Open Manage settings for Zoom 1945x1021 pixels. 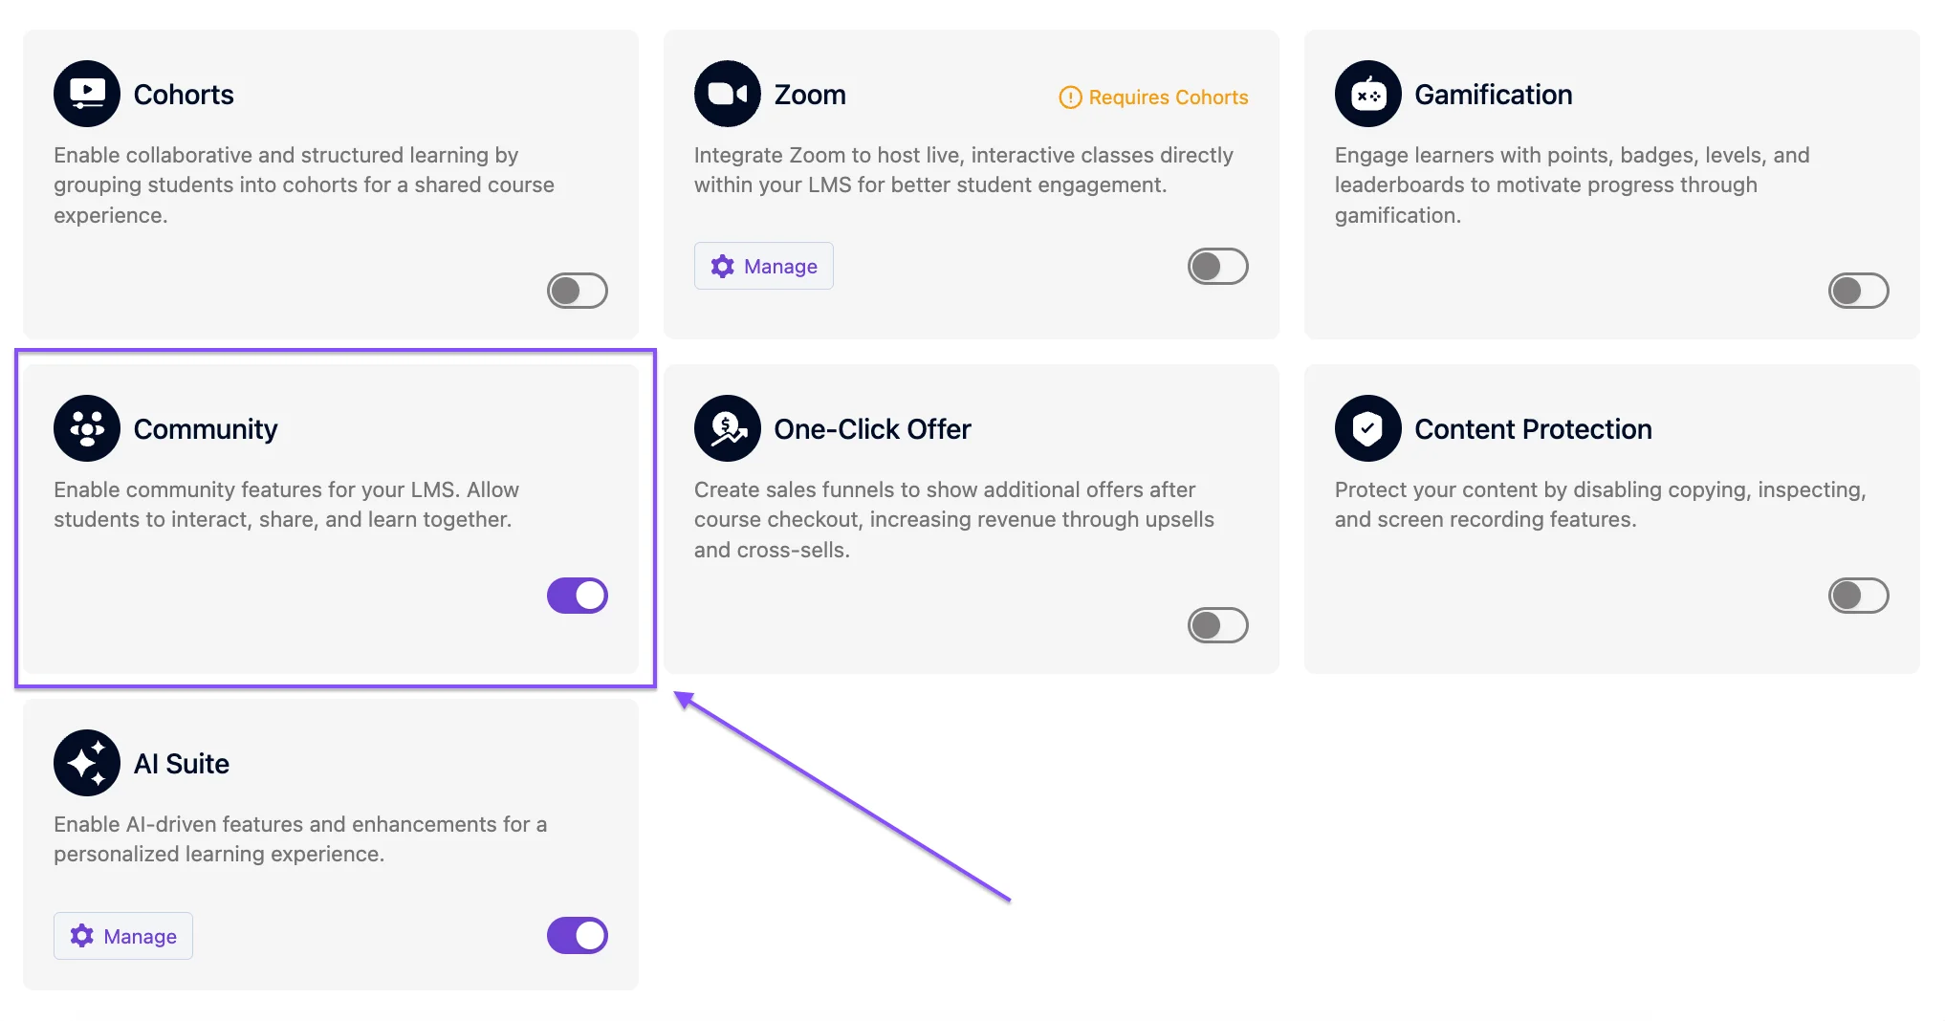click(x=764, y=266)
